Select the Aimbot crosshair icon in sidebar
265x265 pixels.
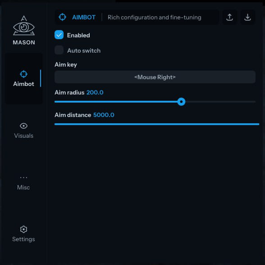[23, 74]
